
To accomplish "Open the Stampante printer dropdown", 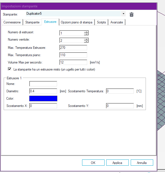I will [x=123, y=14].
